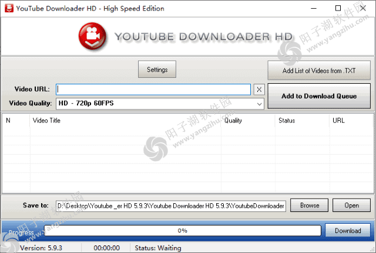Click the Status column header

click(302, 120)
